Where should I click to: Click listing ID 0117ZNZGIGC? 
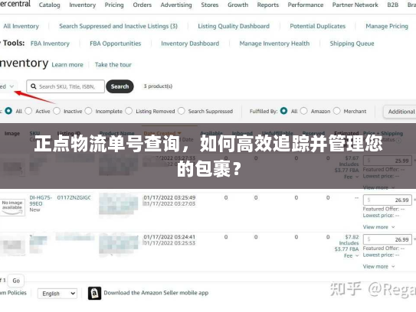(x=74, y=197)
